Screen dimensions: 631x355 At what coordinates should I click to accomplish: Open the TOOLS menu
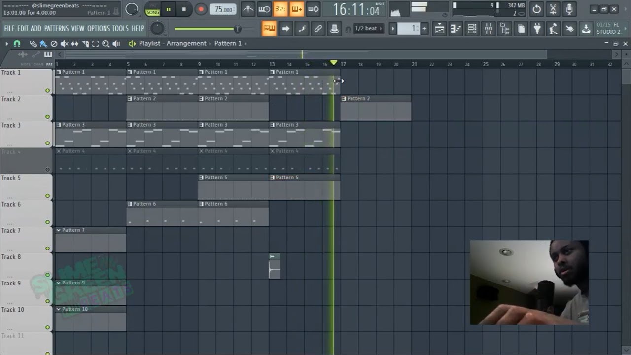121,29
